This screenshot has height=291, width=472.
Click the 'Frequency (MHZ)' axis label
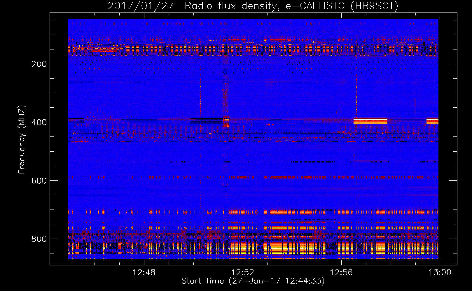tap(22, 139)
